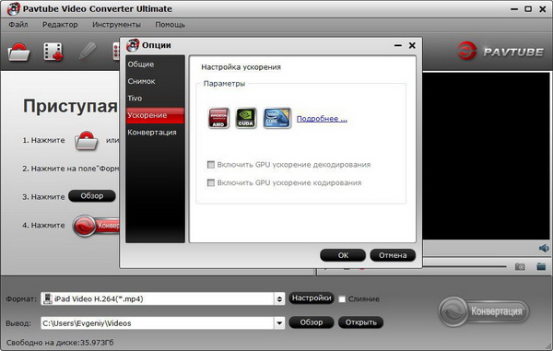Toggle the Слияние merge checkbox
The width and height of the screenshot is (553, 351).
[x=342, y=299]
